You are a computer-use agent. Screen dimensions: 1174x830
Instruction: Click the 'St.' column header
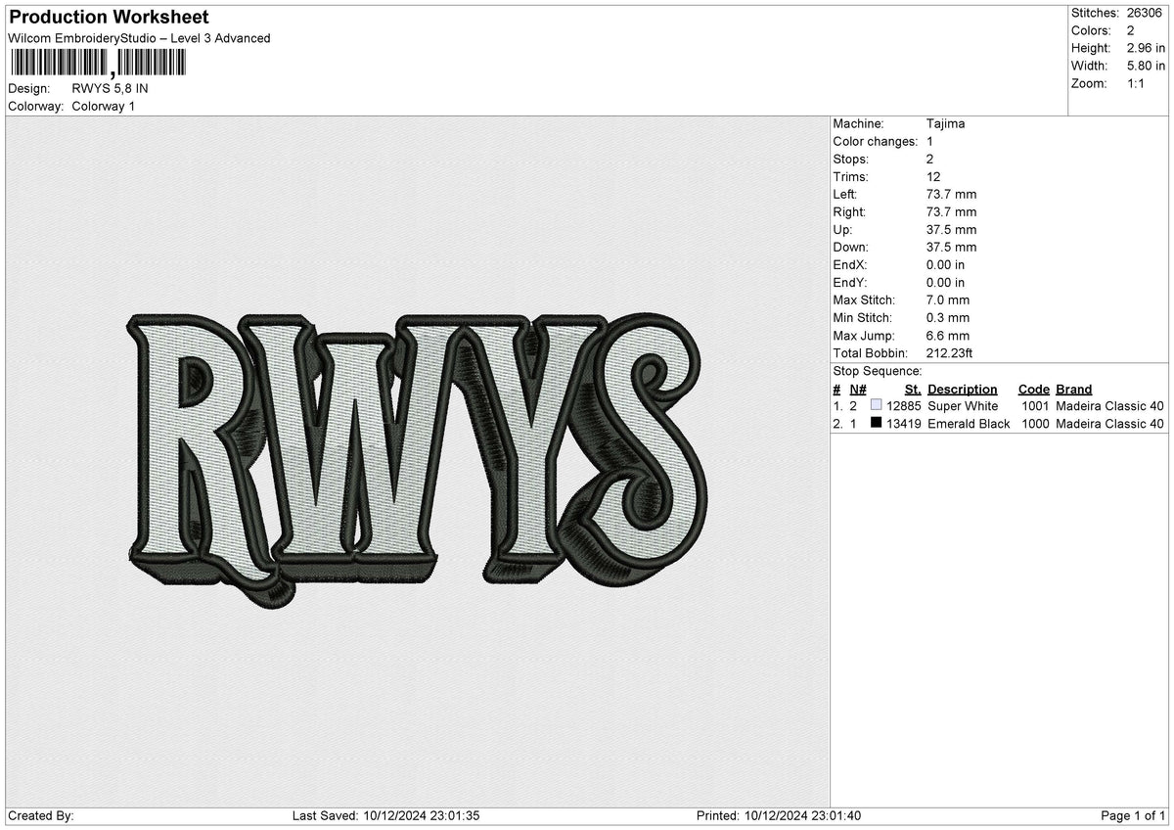[913, 389]
